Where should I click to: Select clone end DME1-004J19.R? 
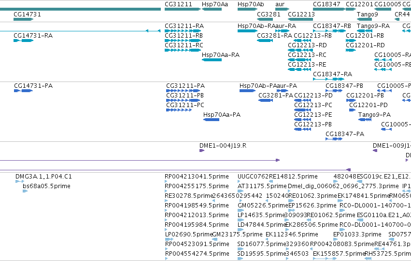[202, 151]
